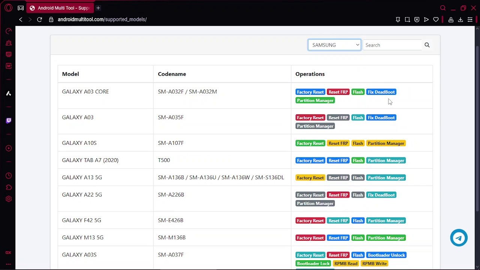480x270 pixels.
Task: Take a snapshot of the page
Action: (x=407, y=19)
